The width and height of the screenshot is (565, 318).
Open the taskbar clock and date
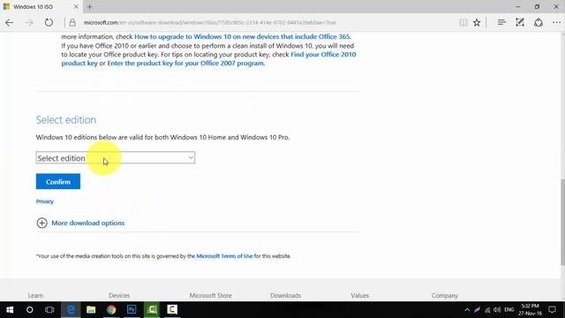coord(530,310)
